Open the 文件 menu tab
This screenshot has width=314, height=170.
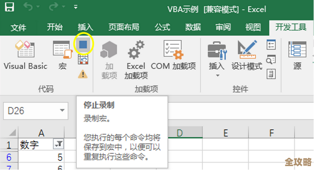tap(18, 27)
